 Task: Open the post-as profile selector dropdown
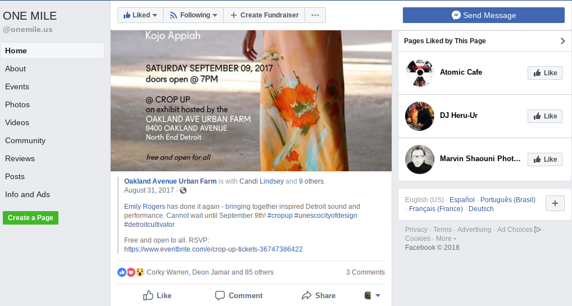pos(372,295)
